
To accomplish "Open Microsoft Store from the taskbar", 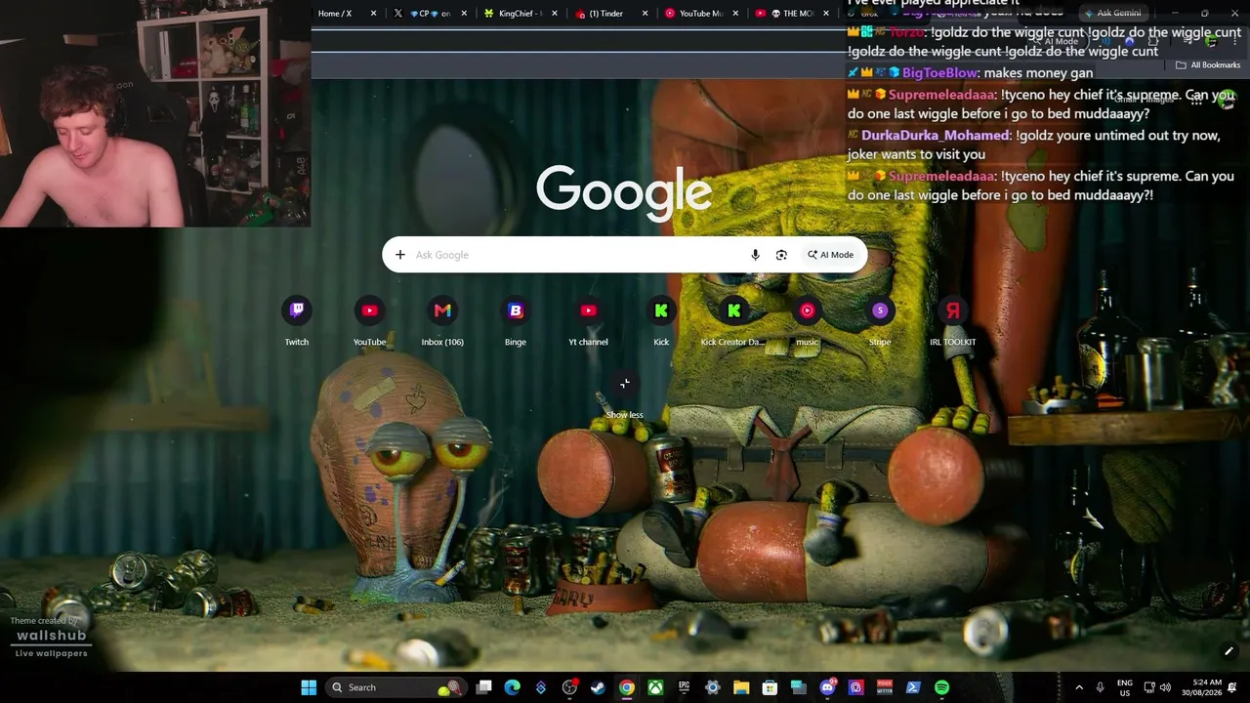I will tap(770, 687).
